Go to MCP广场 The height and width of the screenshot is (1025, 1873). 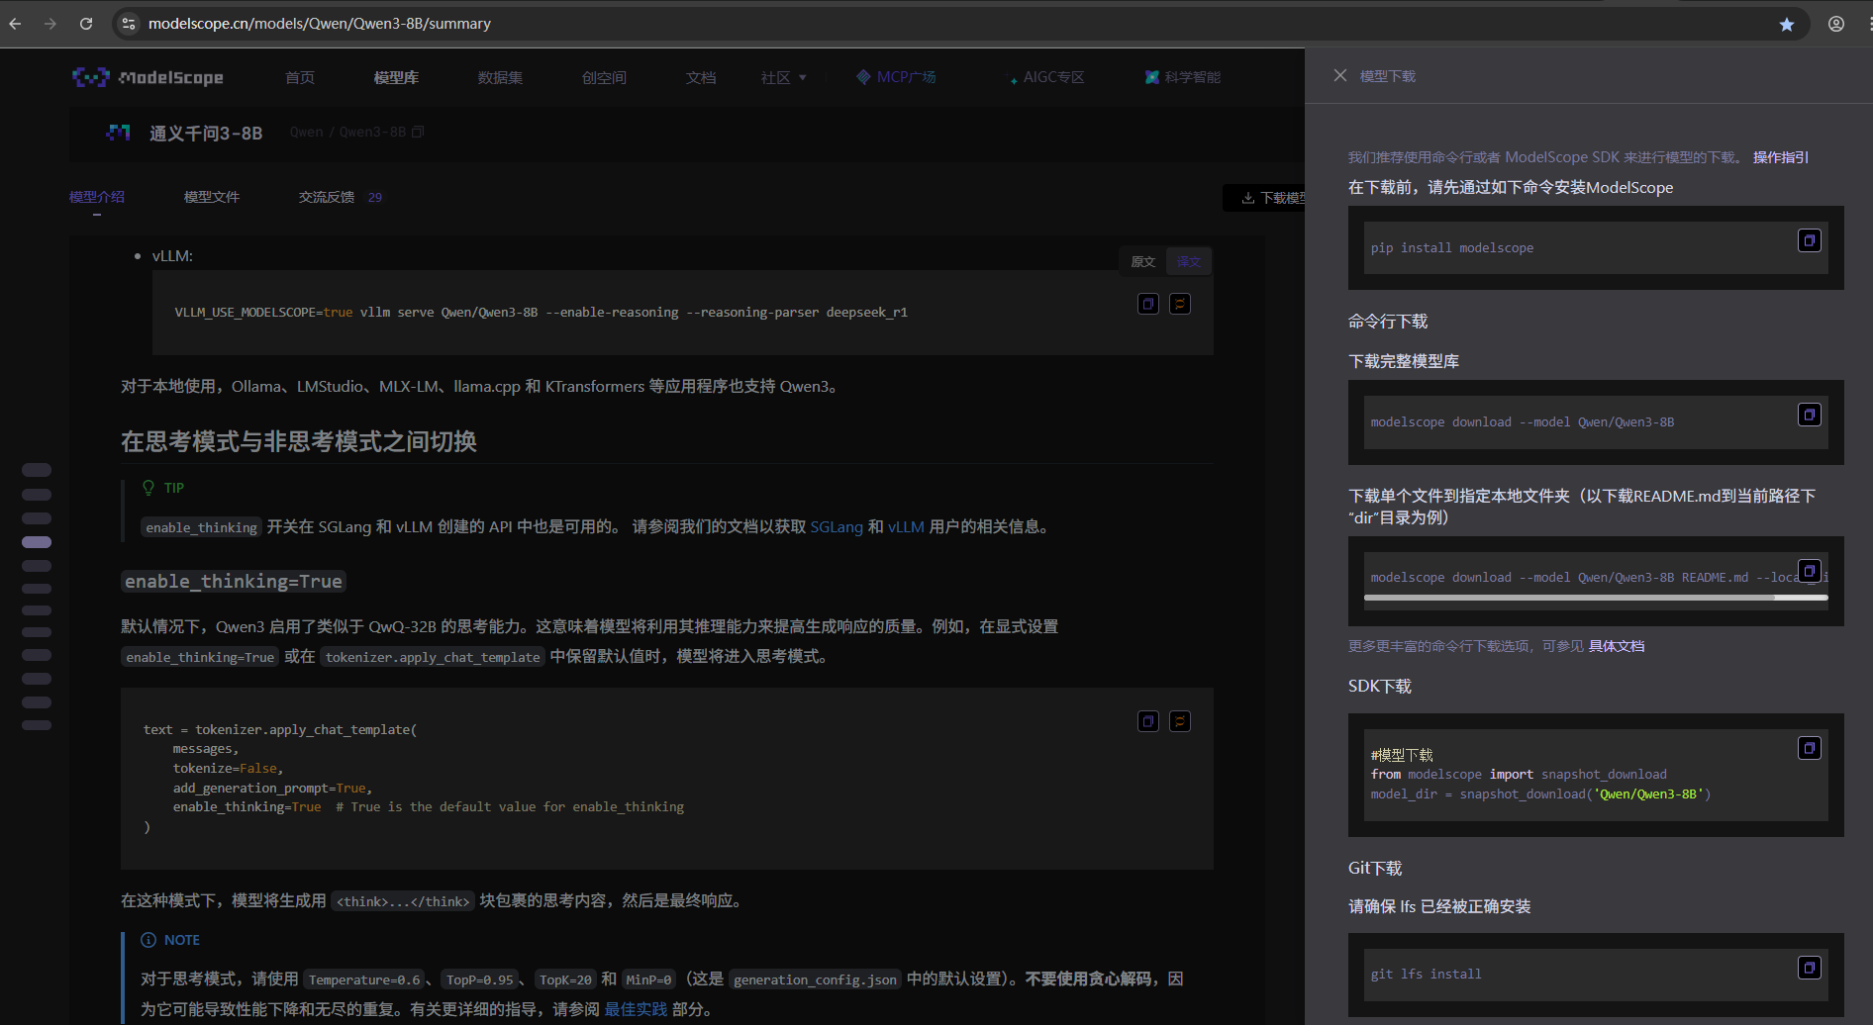pyautogui.click(x=897, y=77)
